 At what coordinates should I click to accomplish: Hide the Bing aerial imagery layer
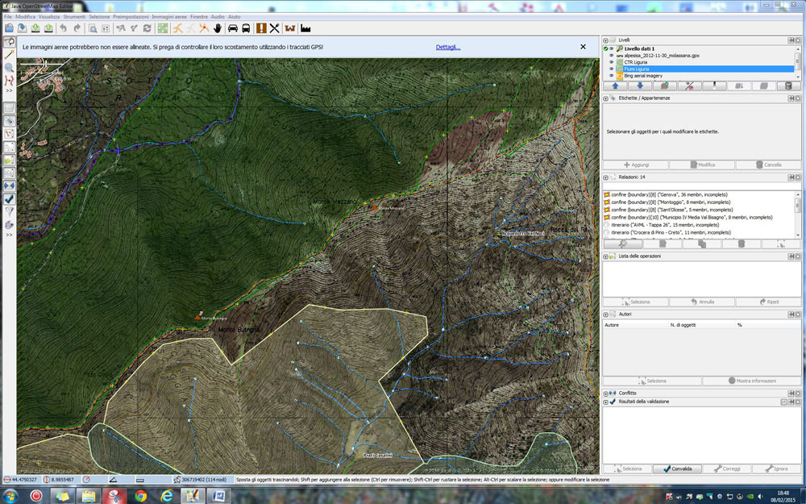tap(611, 76)
